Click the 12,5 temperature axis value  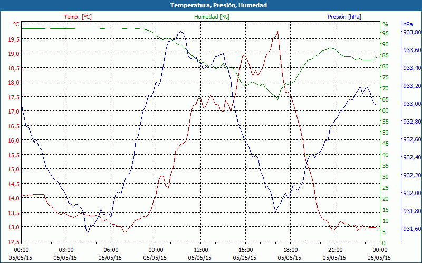pyautogui.click(x=13, y=242)
